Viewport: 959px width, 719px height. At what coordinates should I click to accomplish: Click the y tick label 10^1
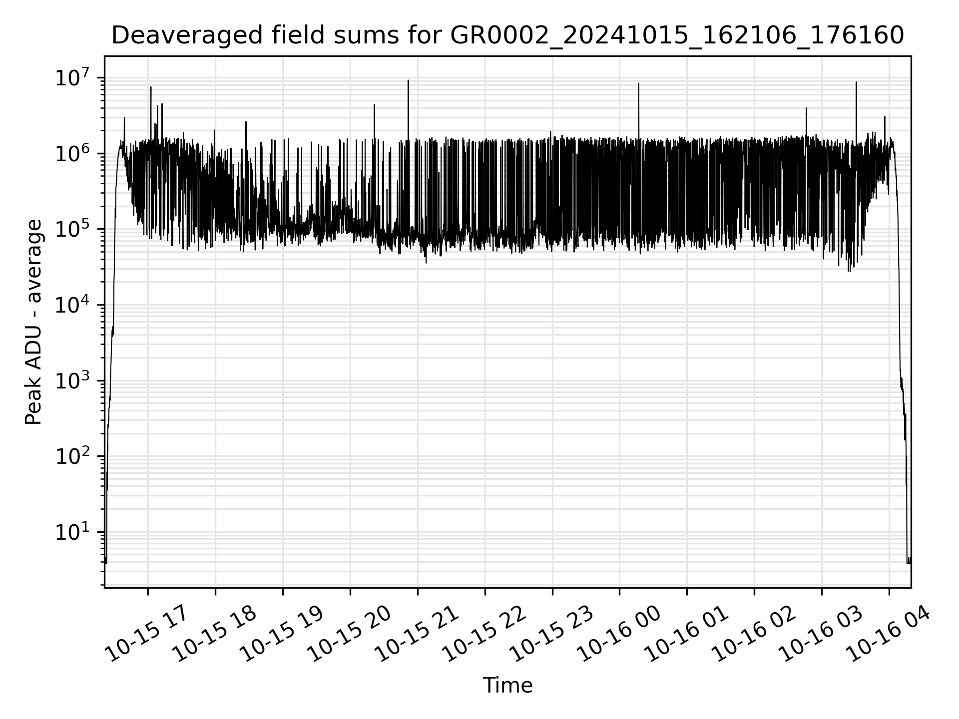pos(73,532)
